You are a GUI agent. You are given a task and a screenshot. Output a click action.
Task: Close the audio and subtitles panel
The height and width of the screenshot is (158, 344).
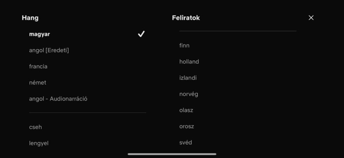pos(311,18)
